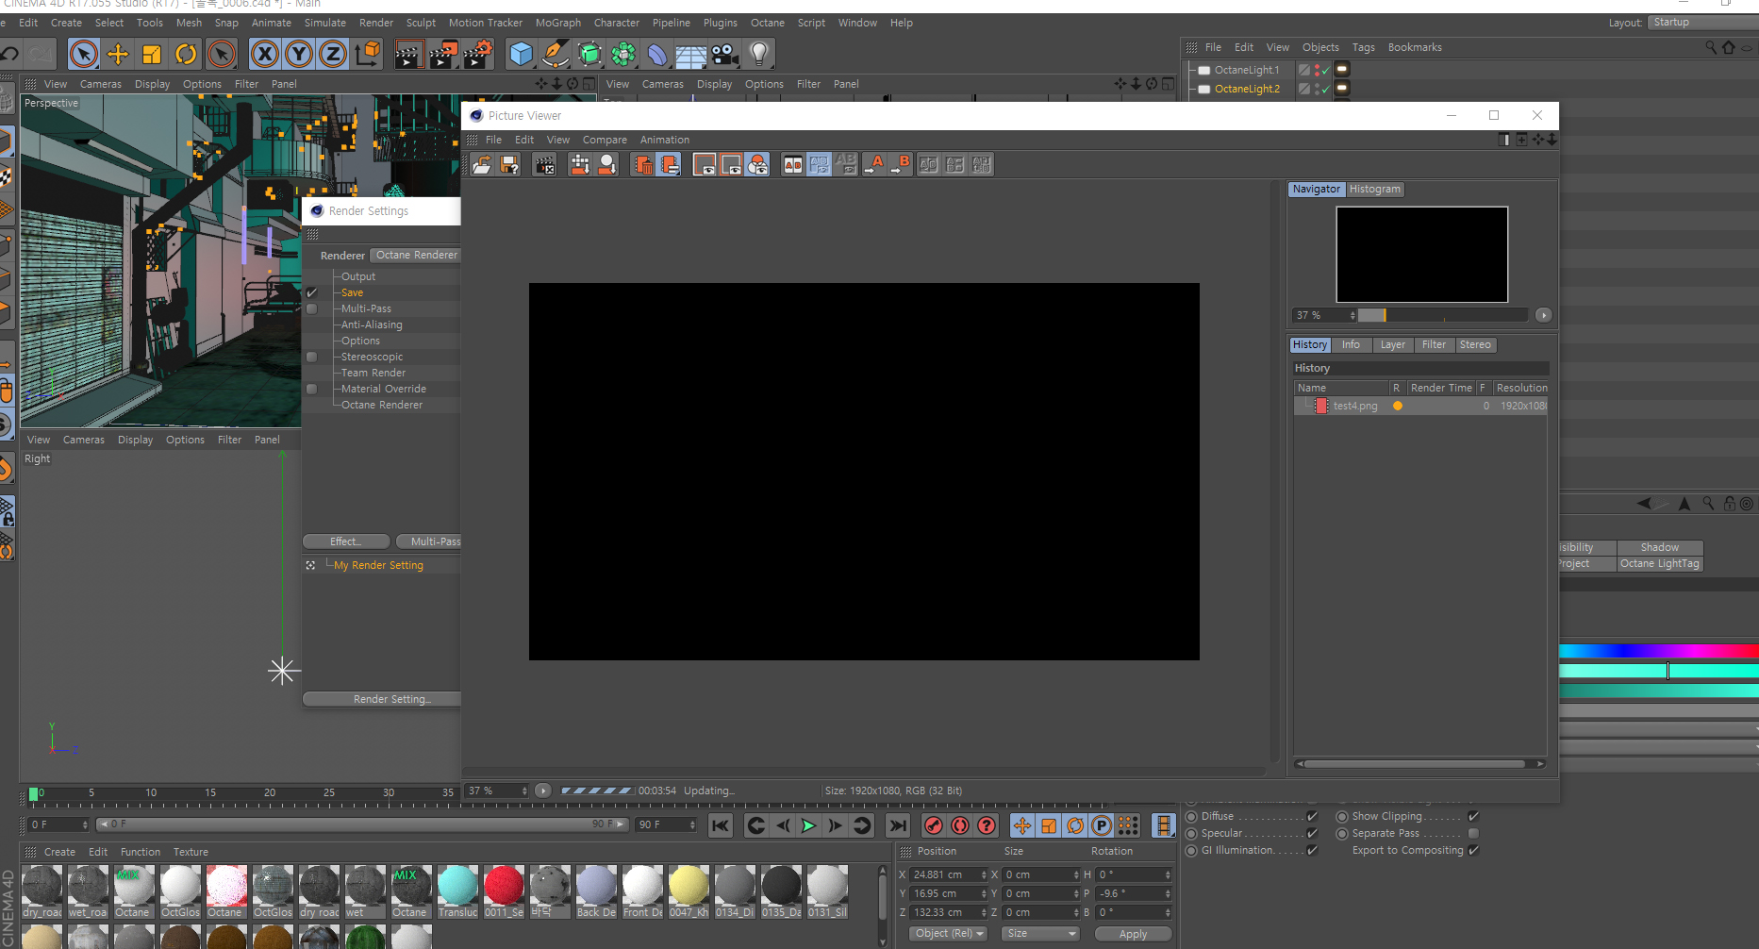The height and width of the screenshot is (949, 1759).
Task: Click Set as A icon in Picture Viewer
Action: coord(874,165)
